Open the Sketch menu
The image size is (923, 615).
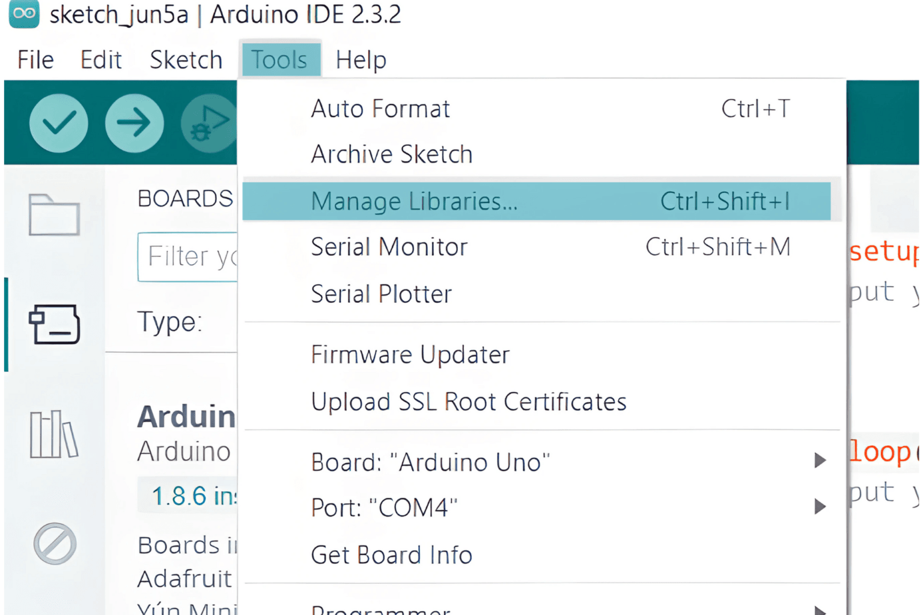(186, 60)
